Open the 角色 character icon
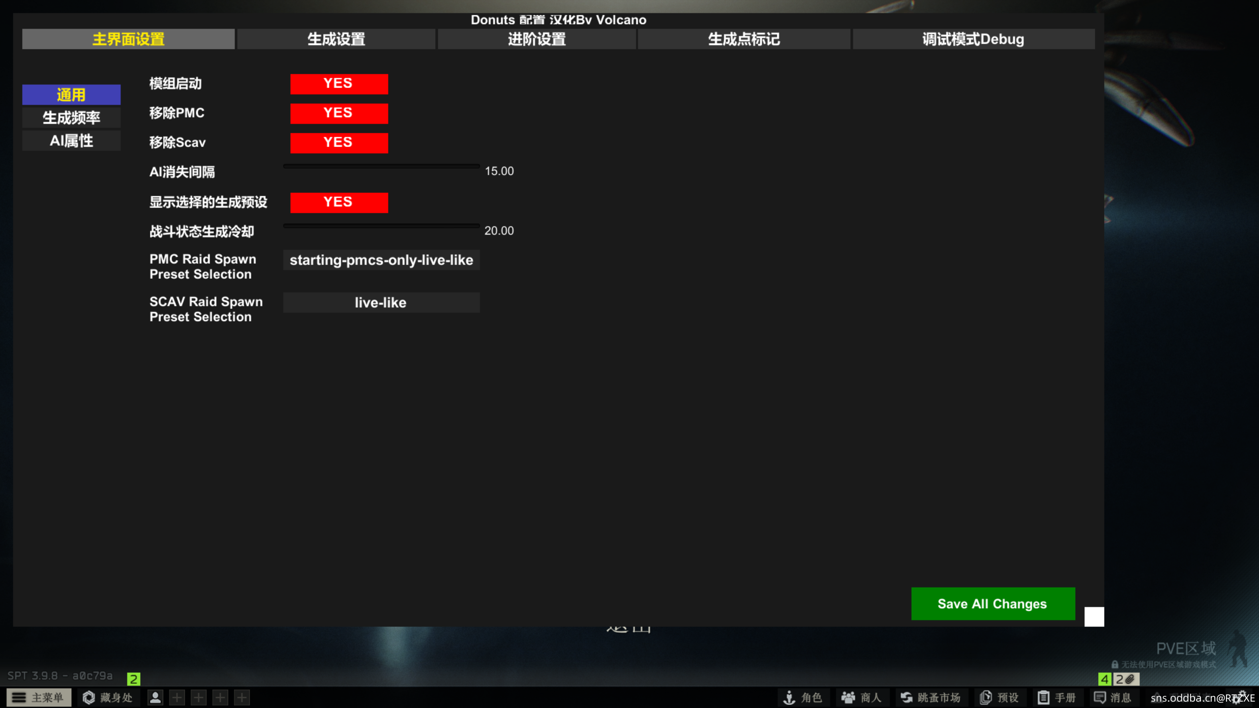1259x708 pixels. click(x=789, y=697)
